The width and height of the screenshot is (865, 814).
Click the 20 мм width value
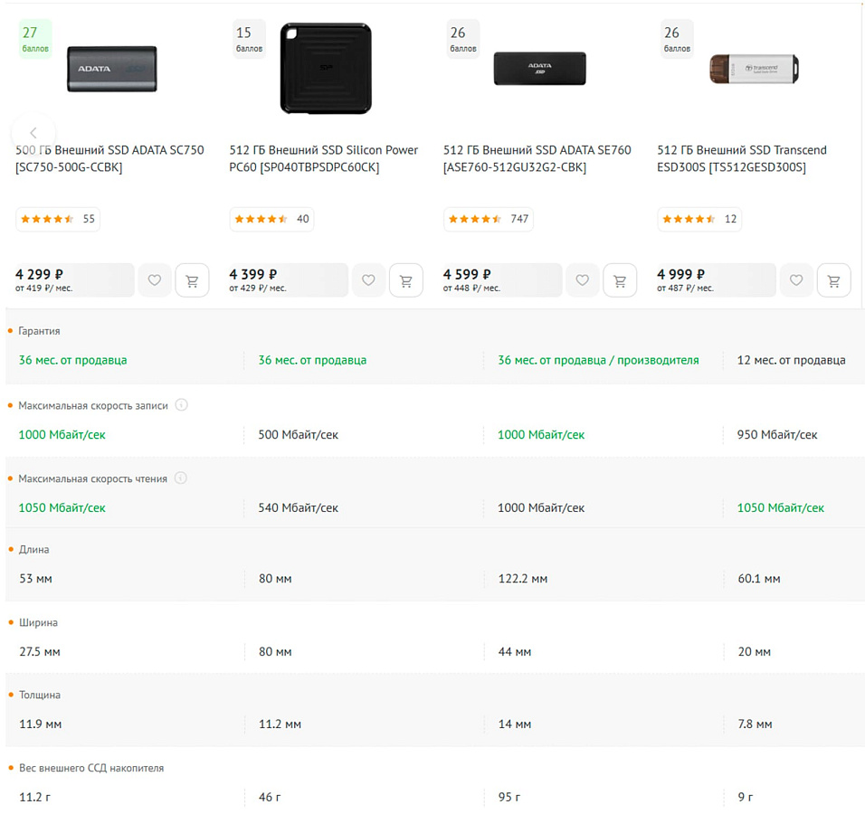pyautogui.click(x=754, y=651)
